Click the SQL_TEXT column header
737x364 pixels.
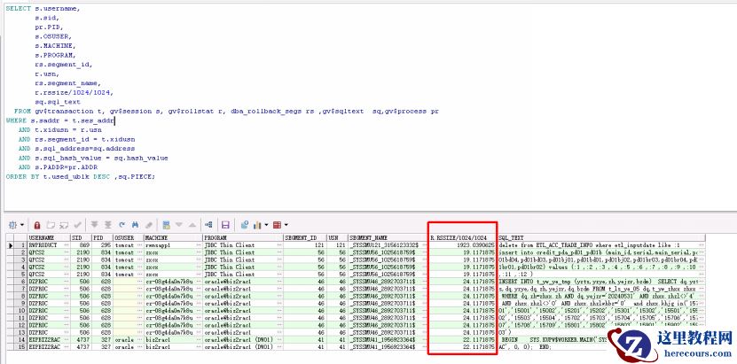click(601, 238)
